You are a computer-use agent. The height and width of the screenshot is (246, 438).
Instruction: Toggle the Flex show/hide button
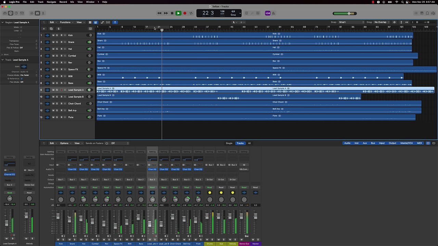(x=108, y=22)
